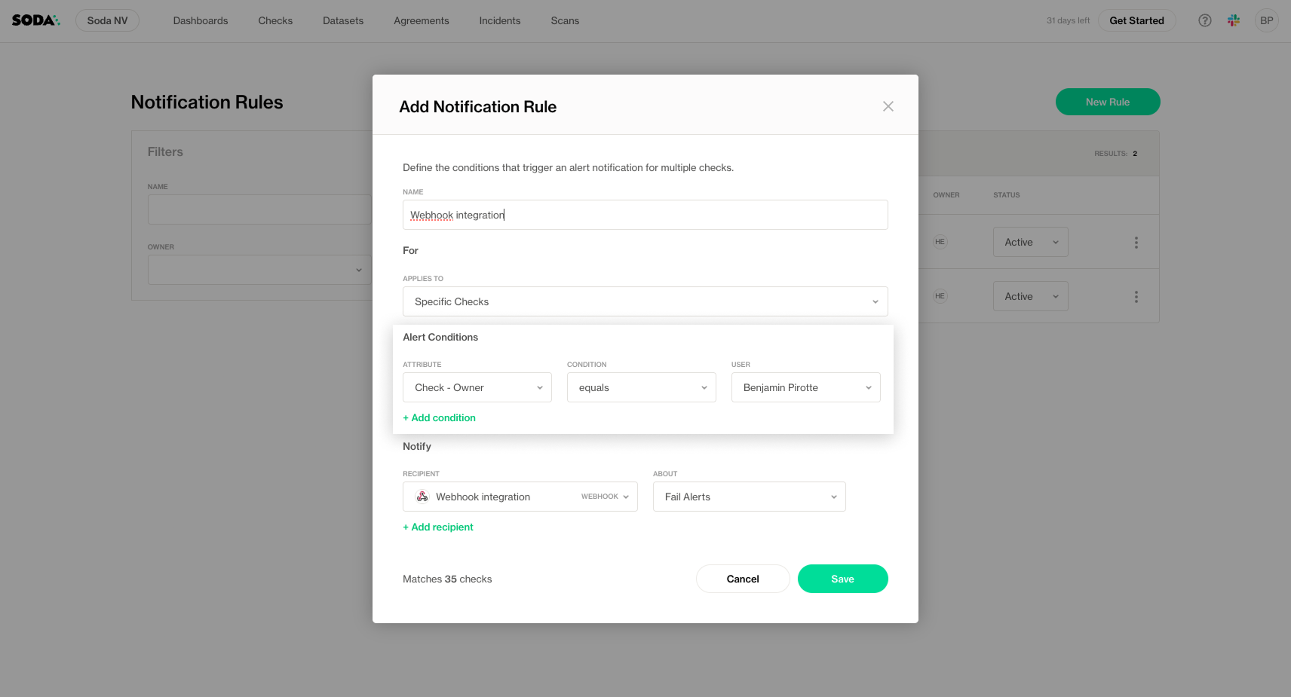Open the BP user avatar menu

1267,20
